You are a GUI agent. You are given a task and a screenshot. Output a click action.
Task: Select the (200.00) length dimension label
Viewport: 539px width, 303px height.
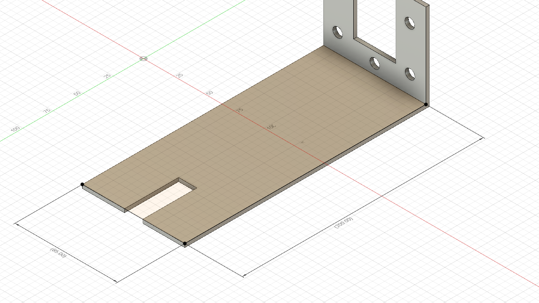pyautogui.click(x=344, y=223)
